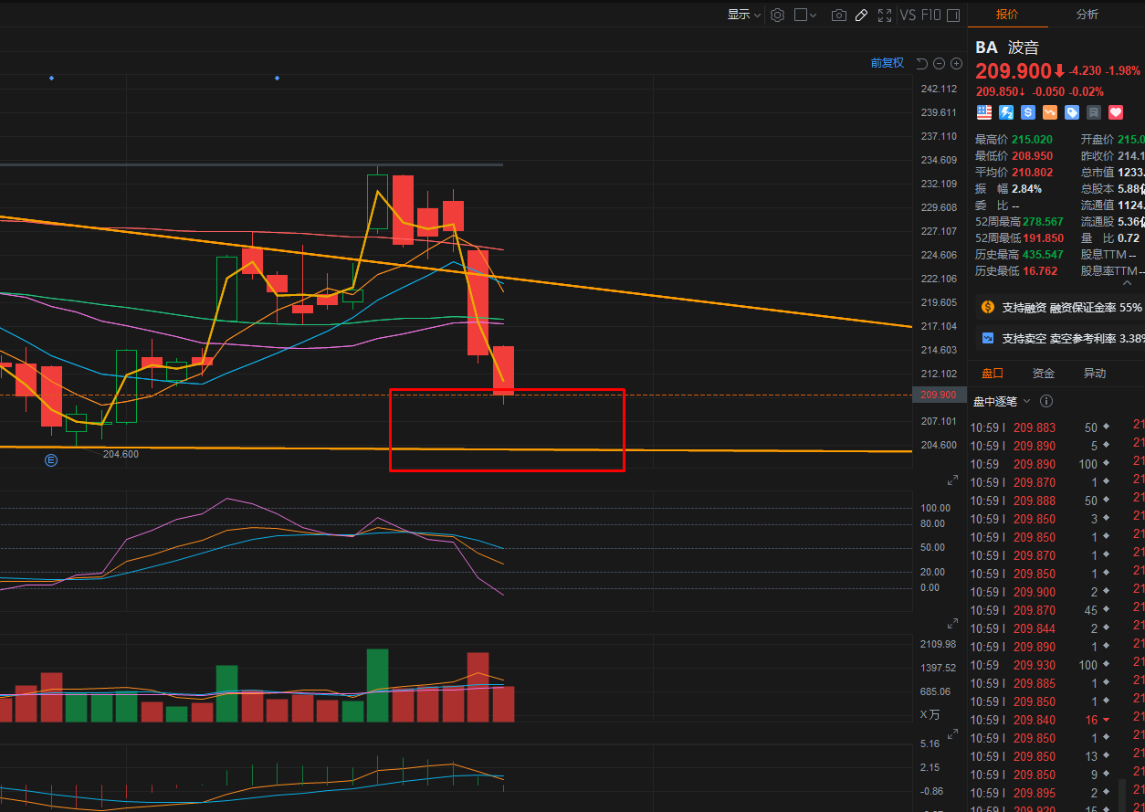The height and width of the screenshot is (812, 1145).
Task: Click the gray notes icon
Action: point(1094,112)
